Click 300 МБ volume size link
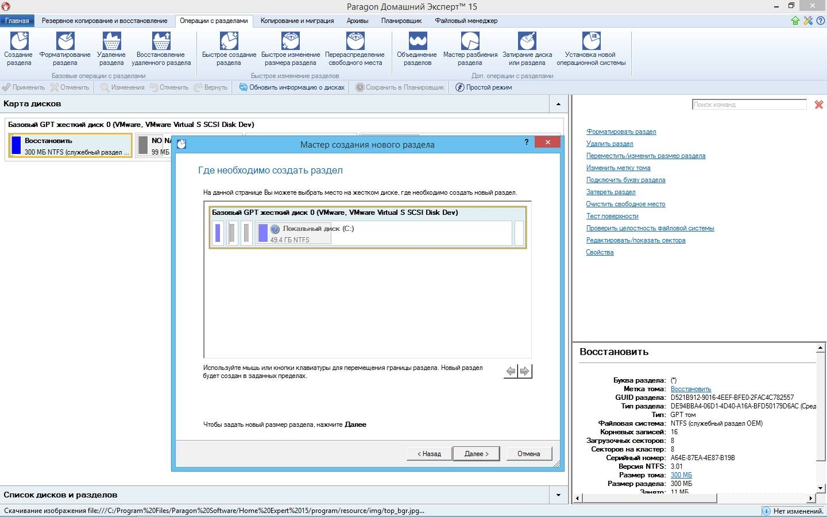 click(681, 475)
